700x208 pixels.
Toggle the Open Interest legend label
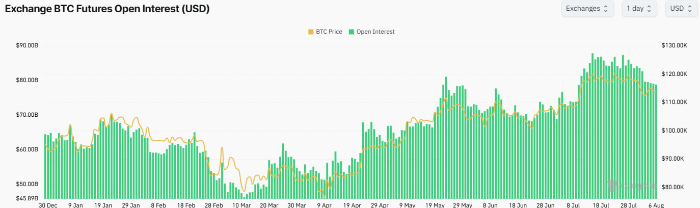(x=375, y=32)
